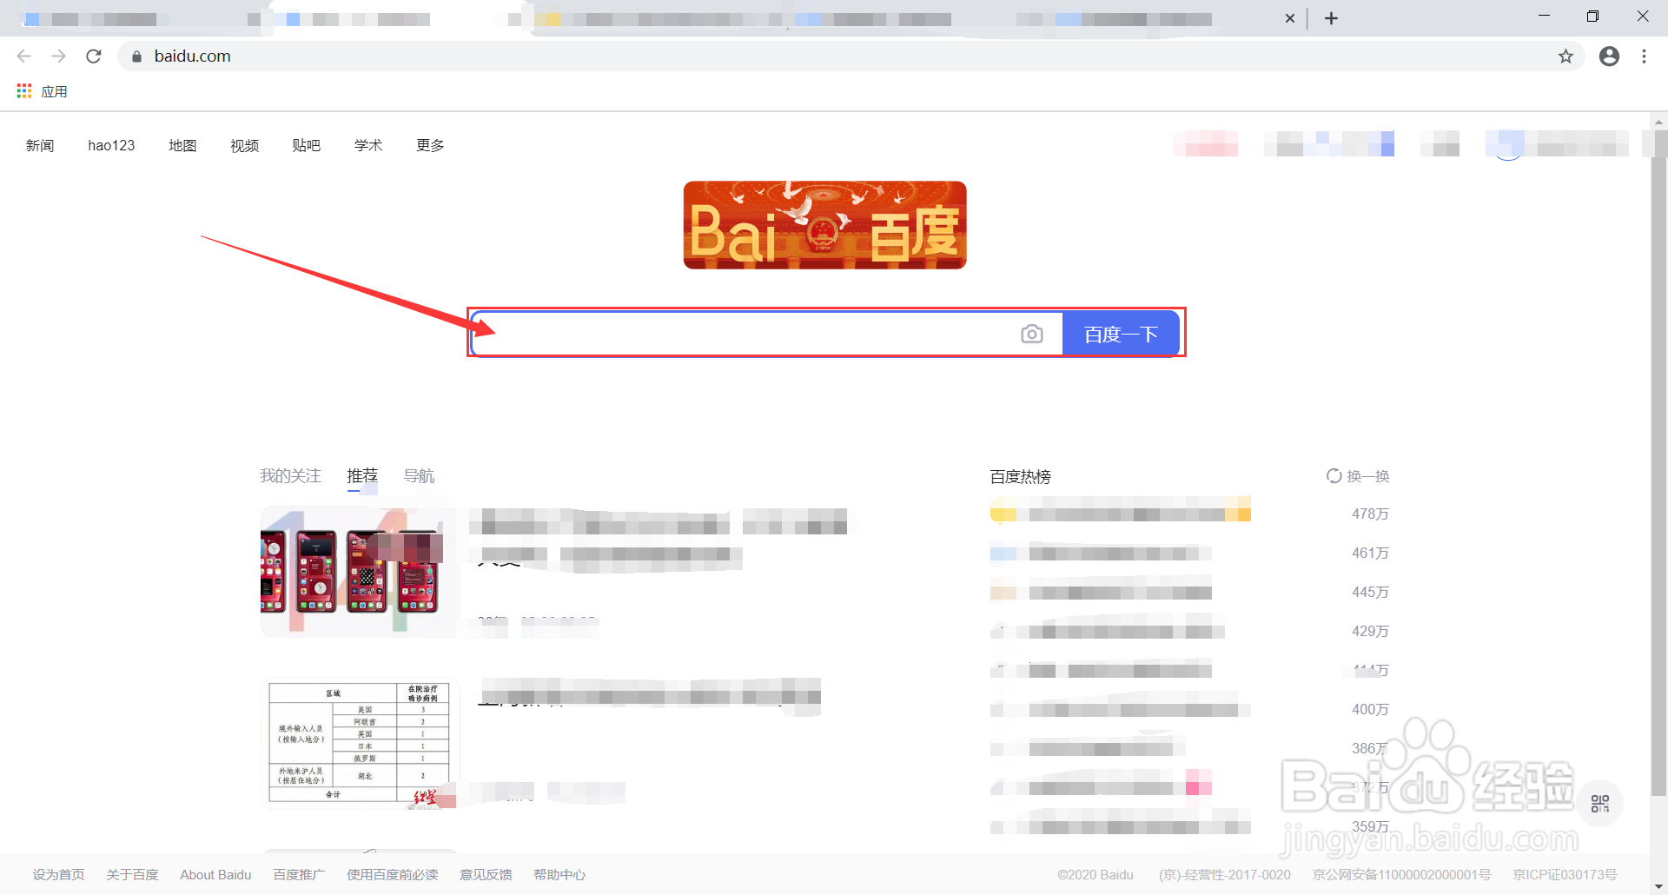1668x895 pixels.
Task: Switch to the 导航 tab
Action: (419, 476)
